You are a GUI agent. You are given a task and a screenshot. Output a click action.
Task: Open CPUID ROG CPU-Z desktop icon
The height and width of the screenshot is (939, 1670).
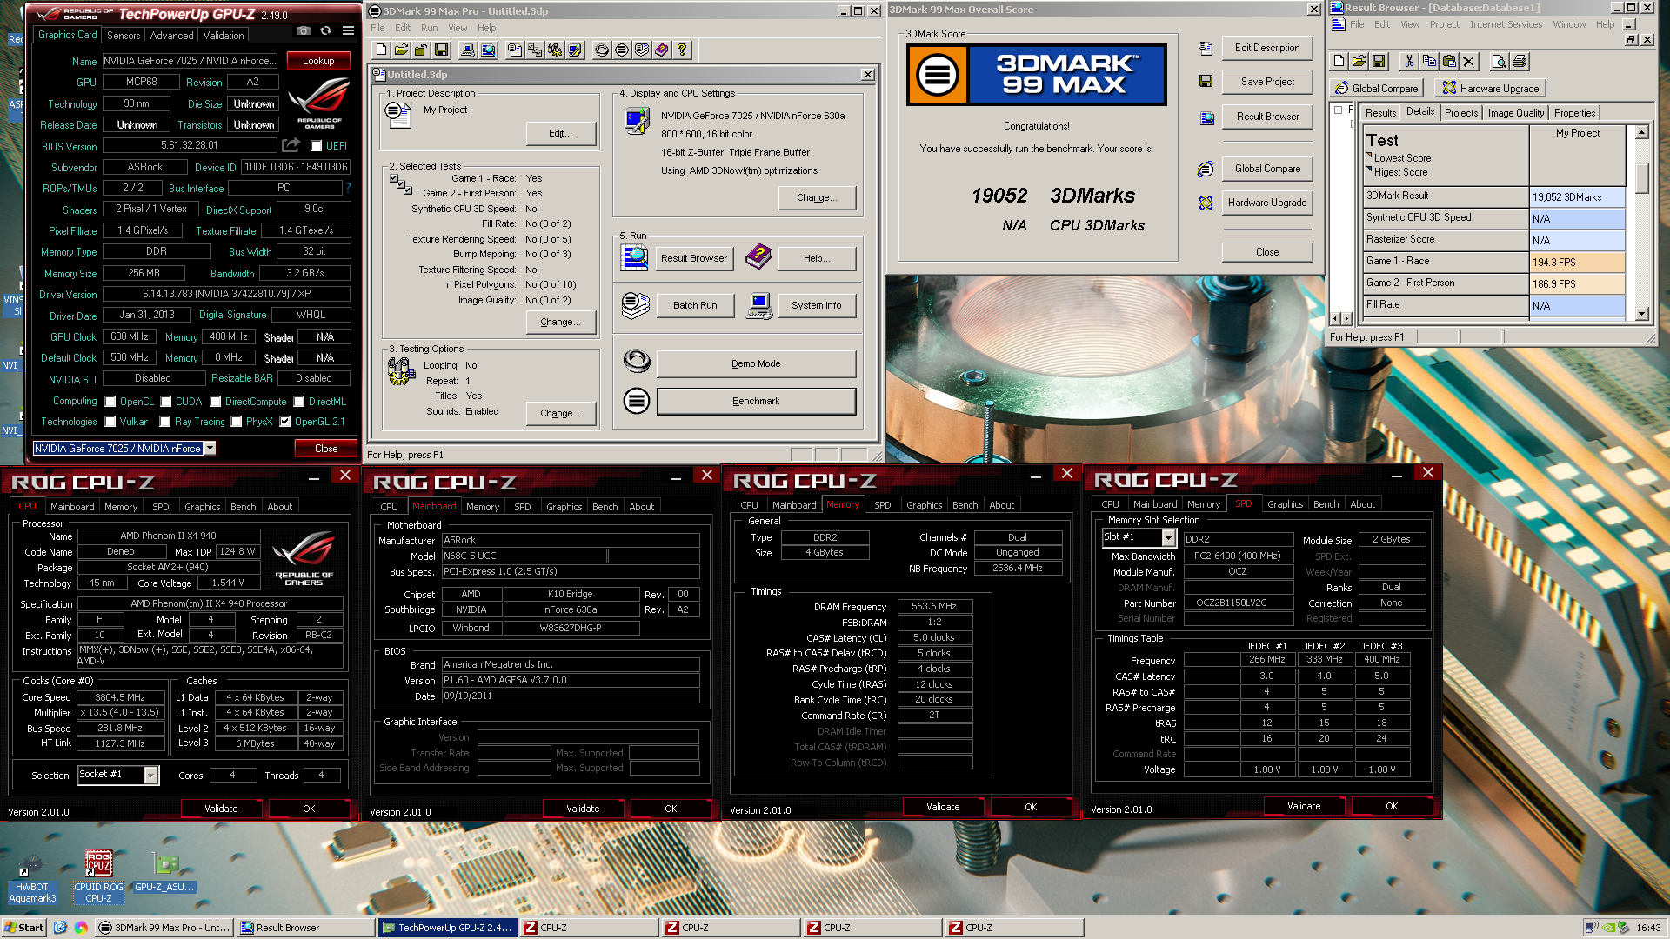point(98,876)
